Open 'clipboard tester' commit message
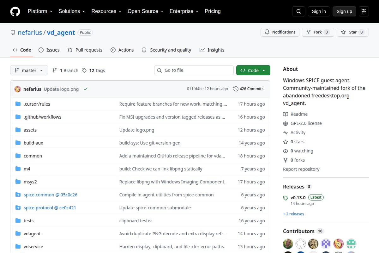This screenshot has height=253, width=379. pyautogui.click(x=136, y=220)
